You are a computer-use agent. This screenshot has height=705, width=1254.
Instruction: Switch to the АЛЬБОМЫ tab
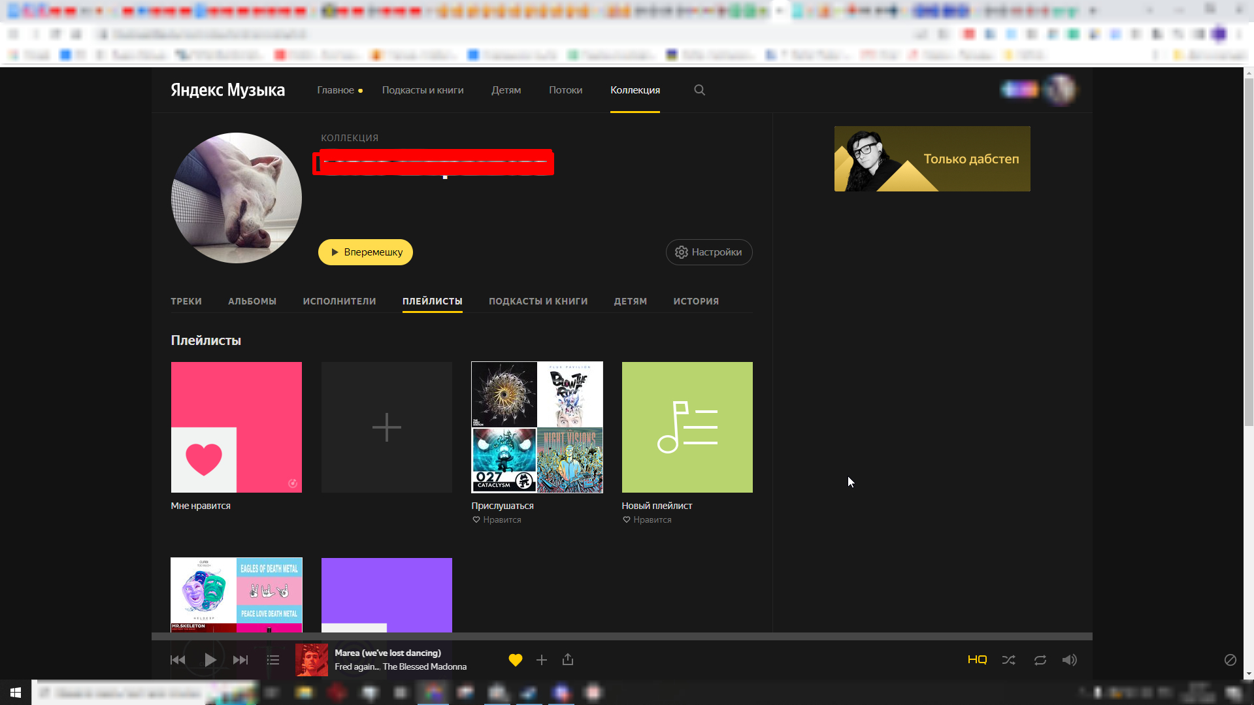coord(252,301)
